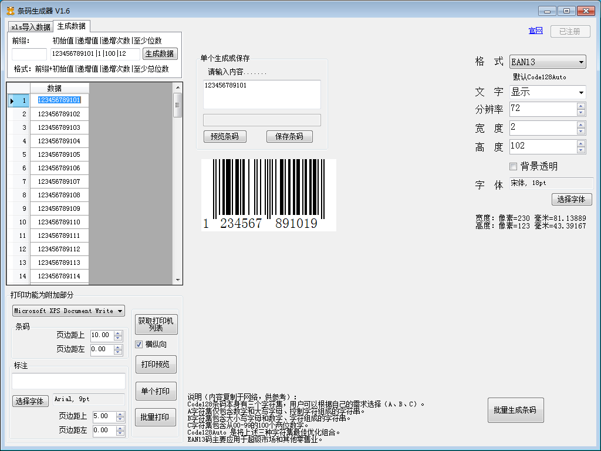601x451 pixels.
Task: Click row header number 12
Action: [x=19, y=249]
